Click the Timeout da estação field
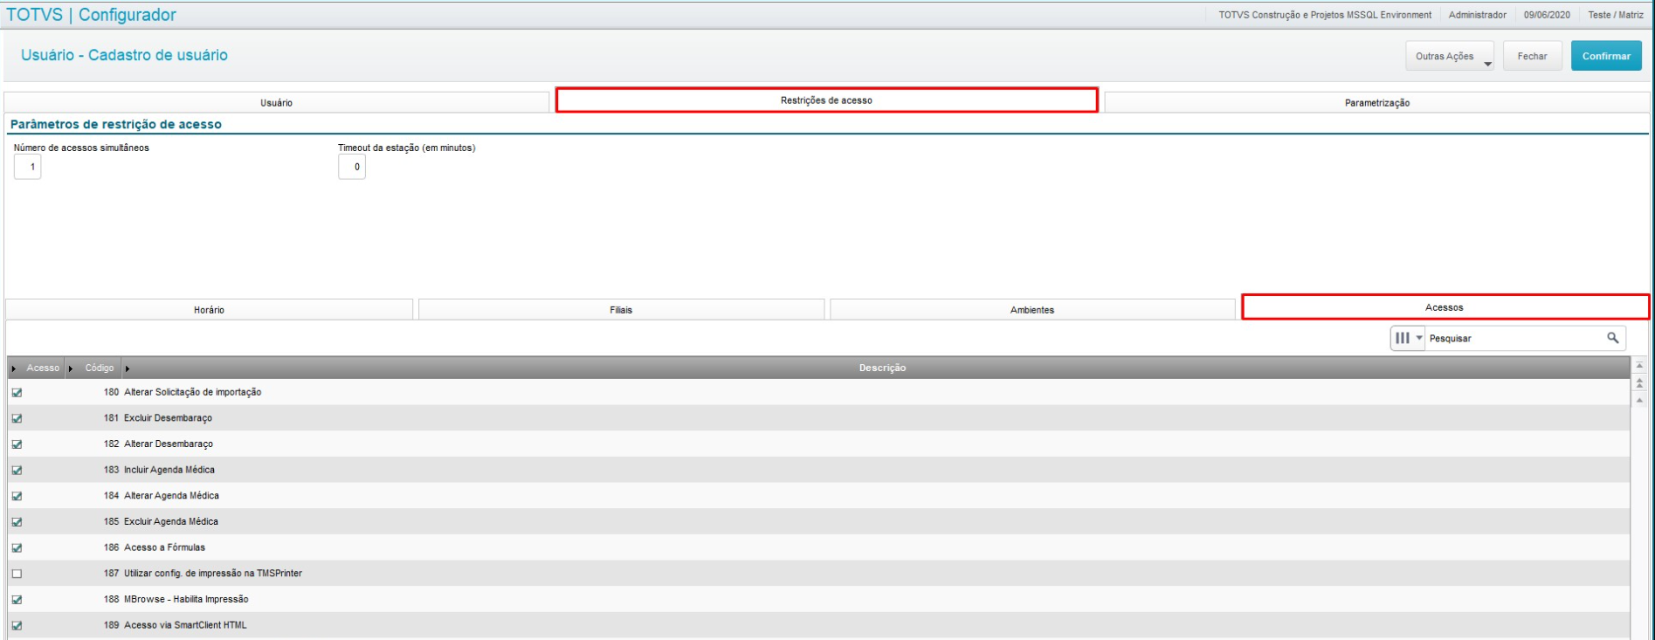Viewport: 1655px width, 640px height. (352, 167)
